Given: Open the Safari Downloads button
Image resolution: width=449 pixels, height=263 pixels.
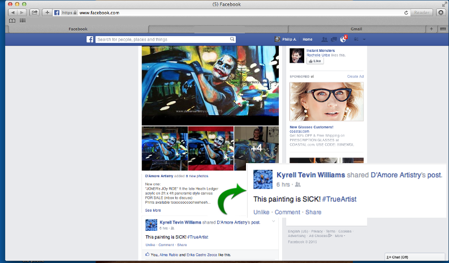Looking at the screenshot, I should tap(441, 12).
